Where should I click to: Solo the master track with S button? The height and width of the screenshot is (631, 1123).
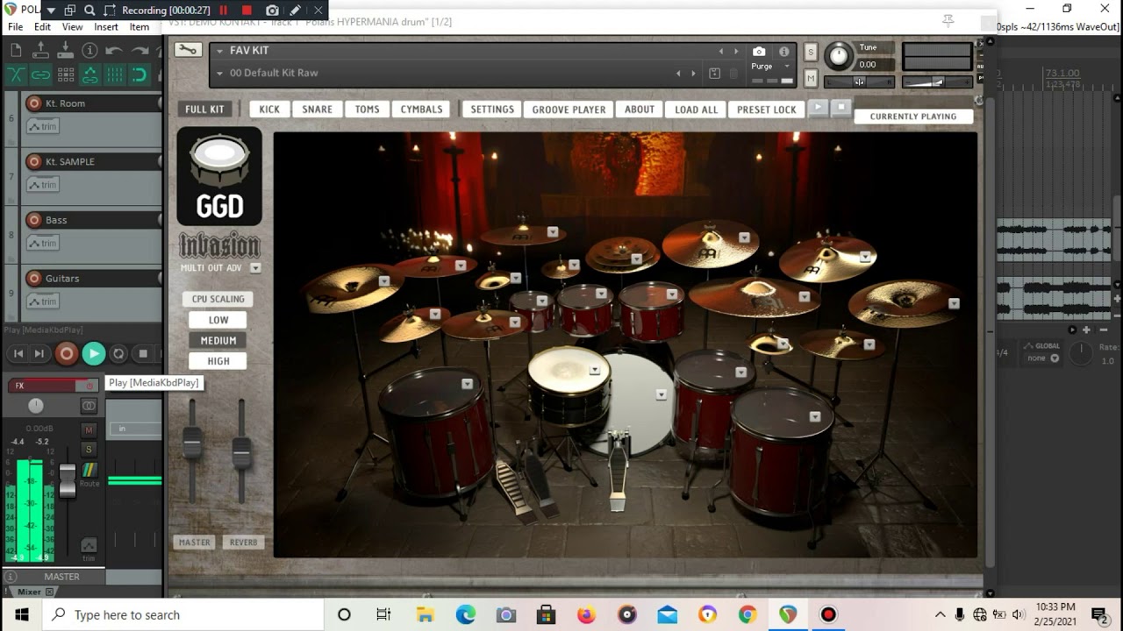(89, 449)
